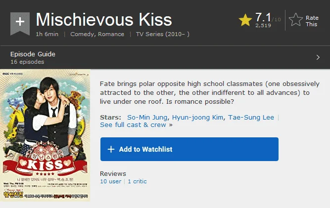The height and width of the screenshot is (208, 330).
Task: Click the 16 episodes text
Action: 27,62
